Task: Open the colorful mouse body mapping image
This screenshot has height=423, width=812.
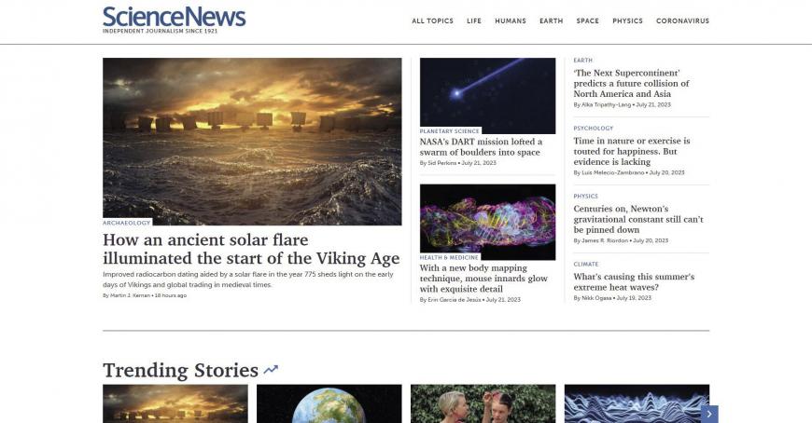Action: coord(487,222)
